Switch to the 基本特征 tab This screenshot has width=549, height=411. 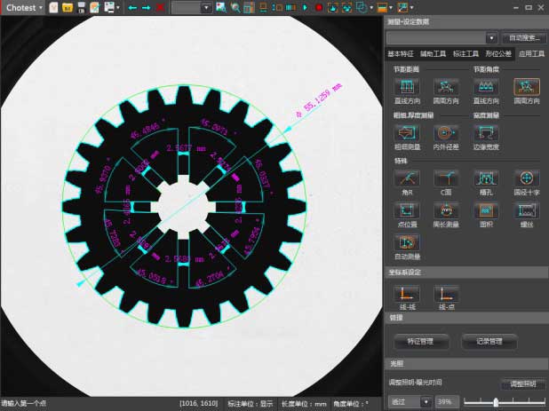pyautogui.click(x=401, y=54)
